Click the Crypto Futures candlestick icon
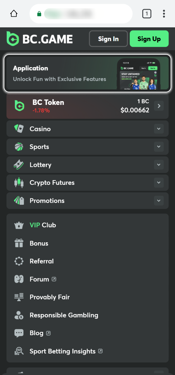The height and width of the screenshot is (375, 175). click(19, 183)
